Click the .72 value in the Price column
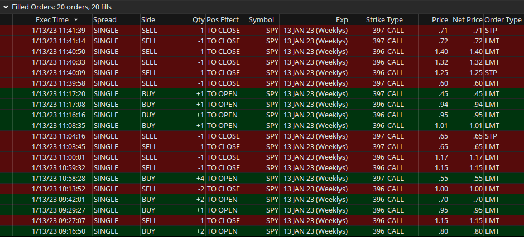The image size is (524, 237). click(x=443, y=41)
